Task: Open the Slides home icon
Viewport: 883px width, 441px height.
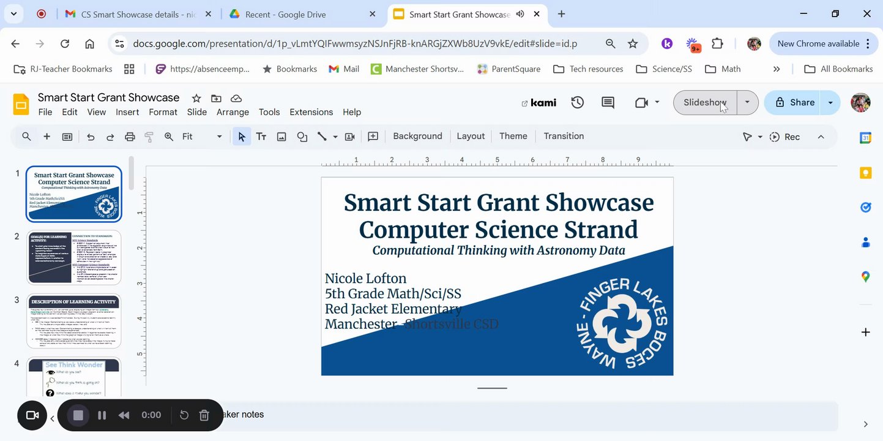Action: pos(21,105)
